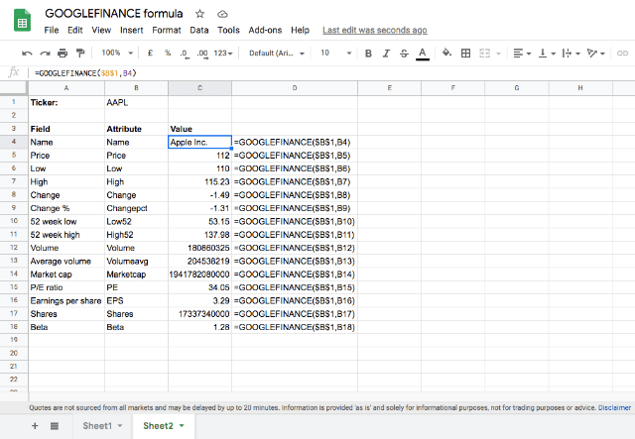Open the fill color bucket
The width and height of the screenshot is (635, 439).
(x=446, y=53)
